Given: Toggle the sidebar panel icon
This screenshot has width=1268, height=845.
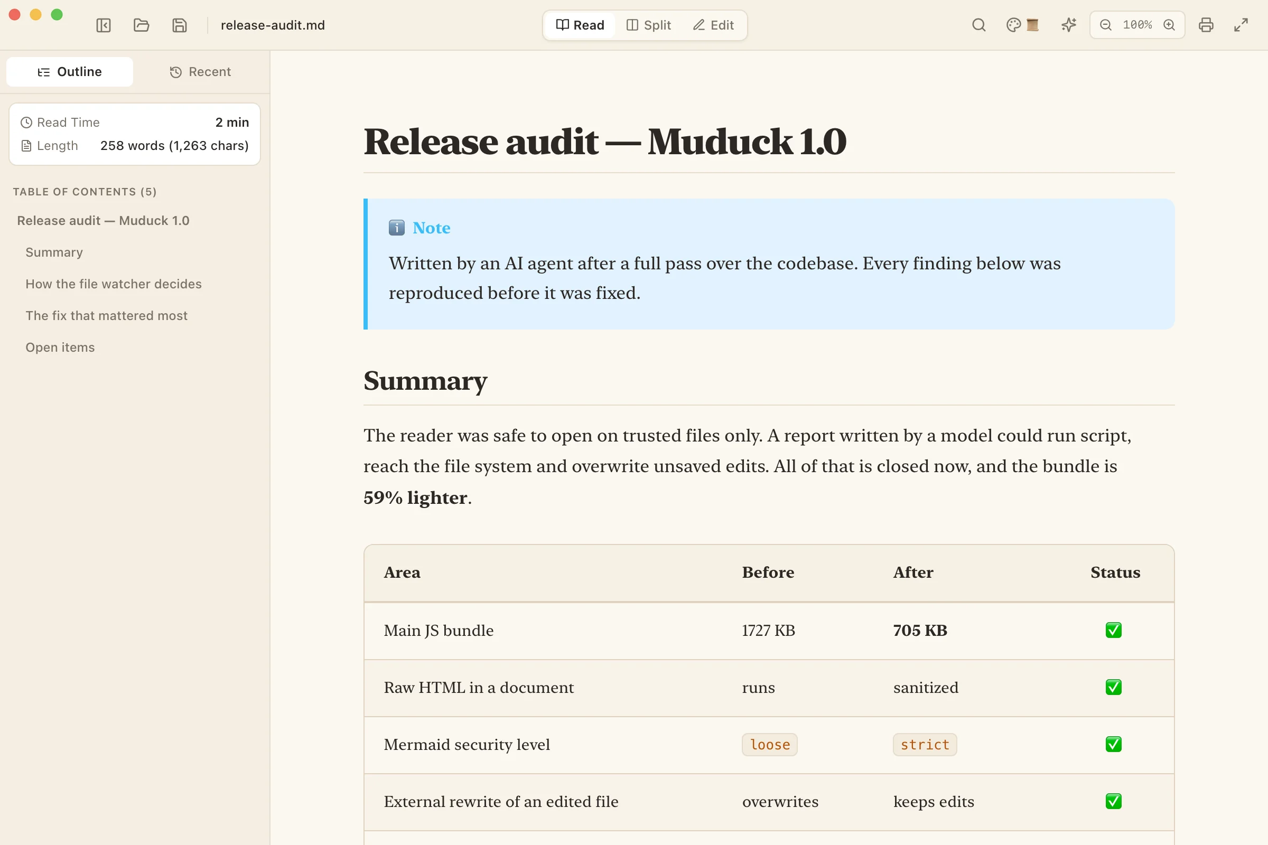Looking at the screenshot, I should point(104,25).
